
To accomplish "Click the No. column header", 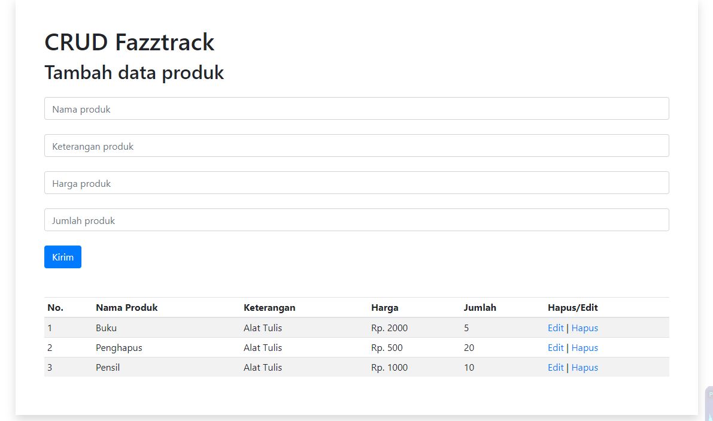I will (x=56, y=308).
